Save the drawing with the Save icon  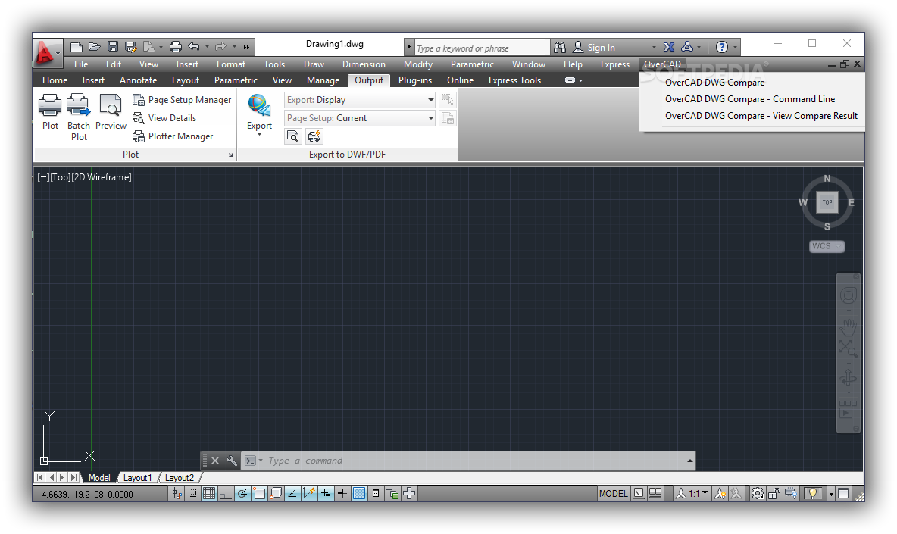click(113, 47)
